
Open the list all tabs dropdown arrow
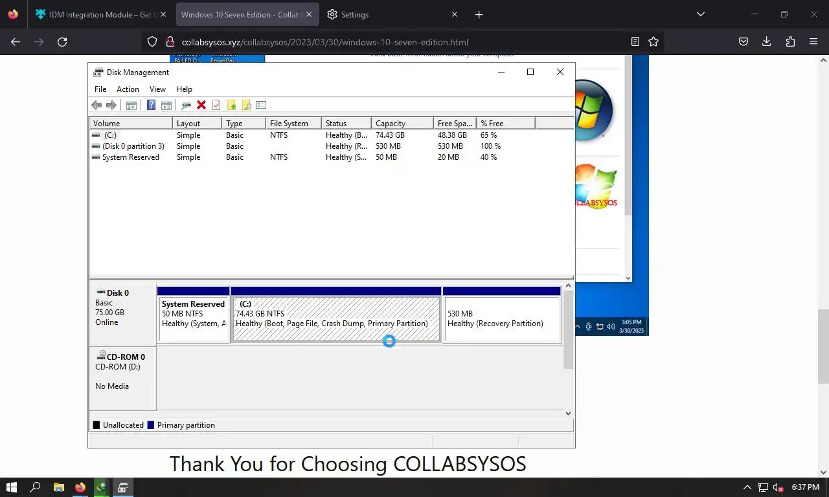pyautogui.click(x=700, y=14)
